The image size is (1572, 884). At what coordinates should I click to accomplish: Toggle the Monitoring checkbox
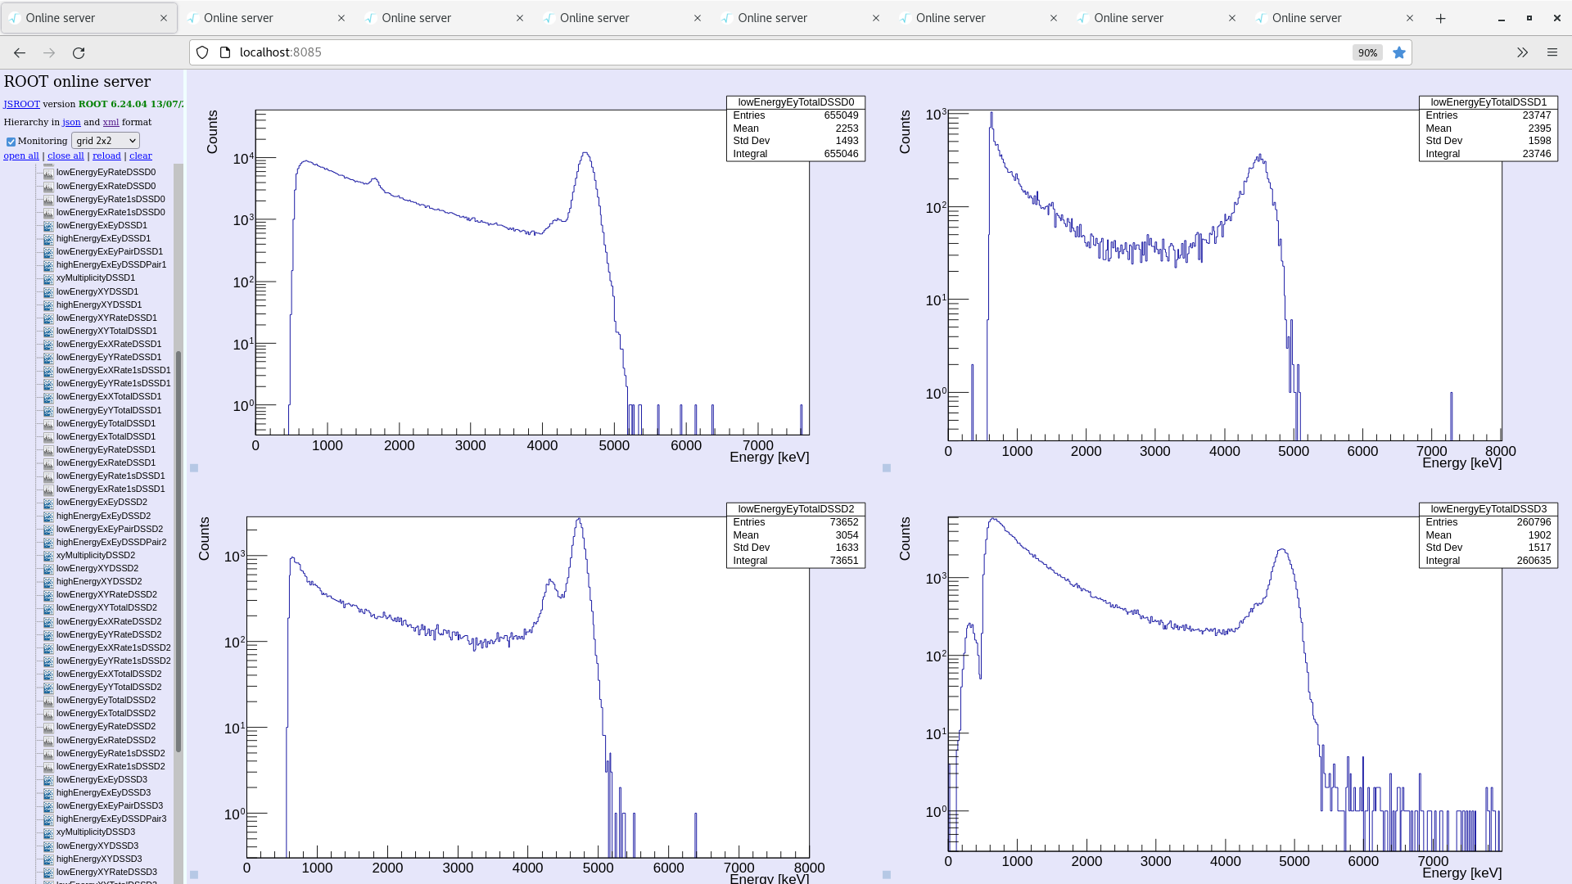point(11,142)
